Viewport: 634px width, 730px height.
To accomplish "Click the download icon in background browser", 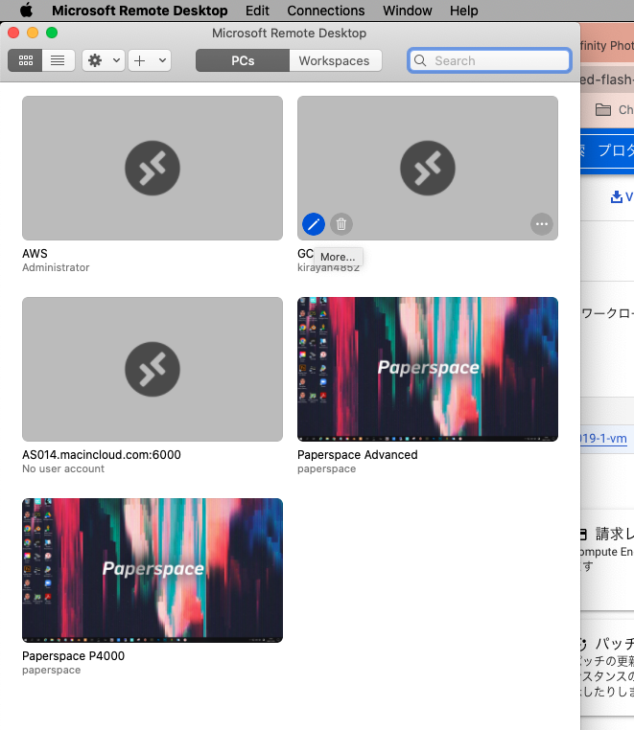I will pyautogui.click(x=617, y=197).
